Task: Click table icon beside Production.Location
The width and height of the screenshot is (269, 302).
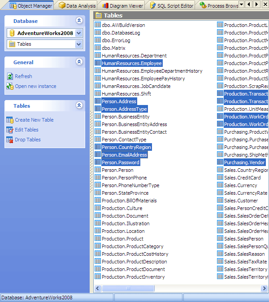Action: [98, 231]
